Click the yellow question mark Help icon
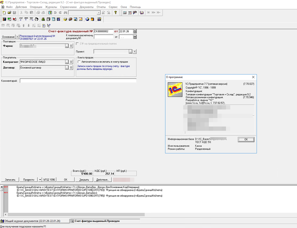The width and height of the screenshot is (297, 228). pyautogui.click(x=116, y=13)
